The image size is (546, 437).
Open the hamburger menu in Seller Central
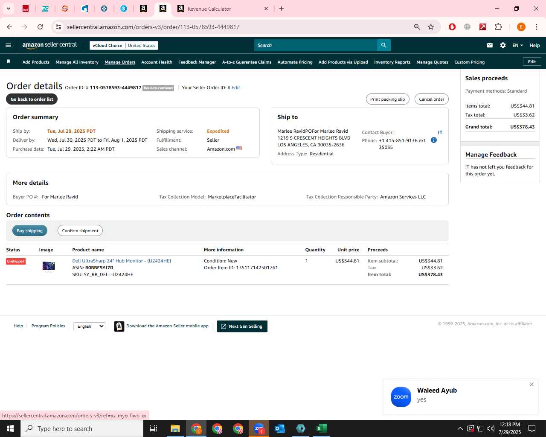pos(8,45)
